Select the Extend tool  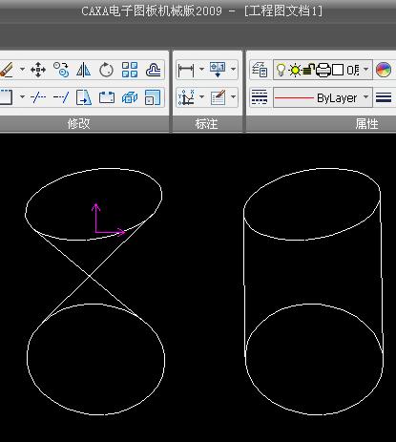pos(61,97)
